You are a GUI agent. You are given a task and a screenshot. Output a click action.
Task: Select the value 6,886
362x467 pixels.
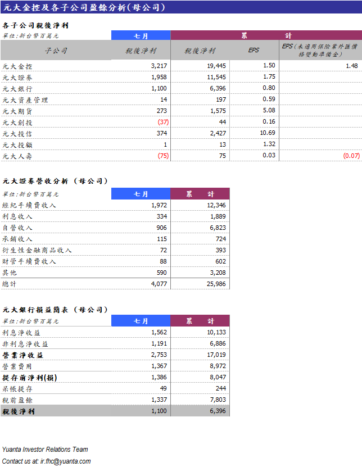click(x=218, y=344)
